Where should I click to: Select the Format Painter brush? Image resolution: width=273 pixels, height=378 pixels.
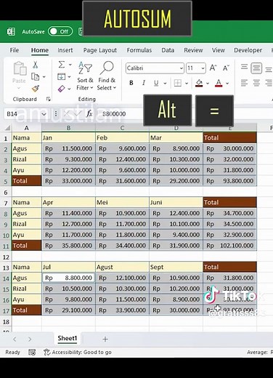pyautogui.click(x=36, y=89)
